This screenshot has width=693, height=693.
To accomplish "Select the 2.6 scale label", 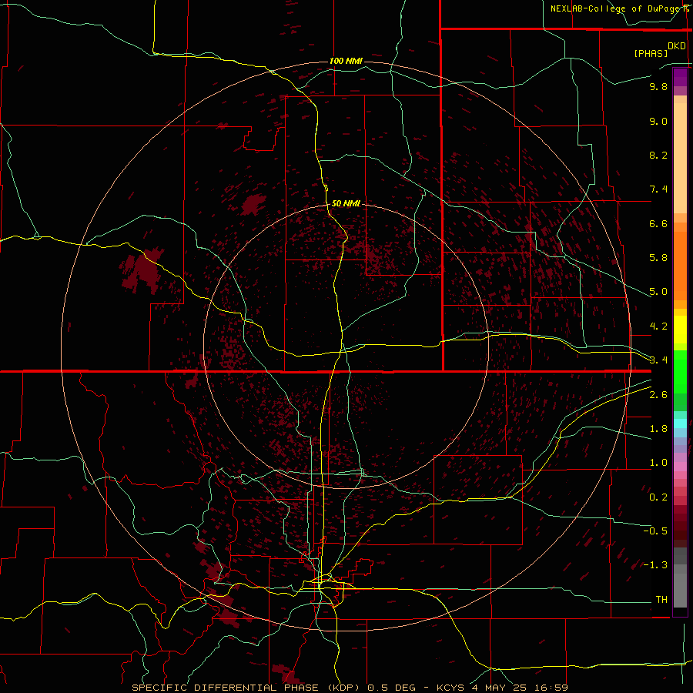I will [x=658, y=395].
